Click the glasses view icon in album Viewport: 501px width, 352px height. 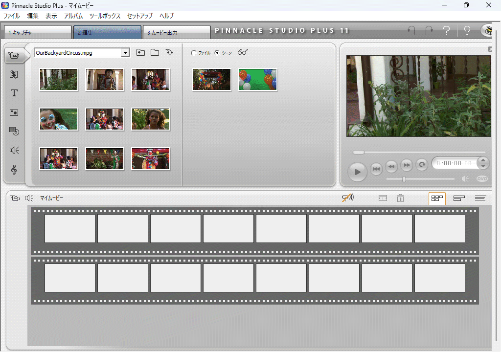[x=243, y=52]
